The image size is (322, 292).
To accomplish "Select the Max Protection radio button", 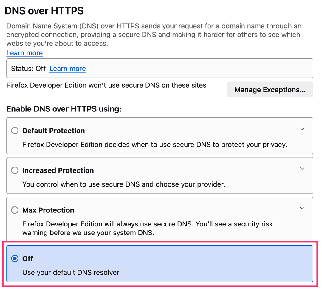I will click(x=14, y=210).
